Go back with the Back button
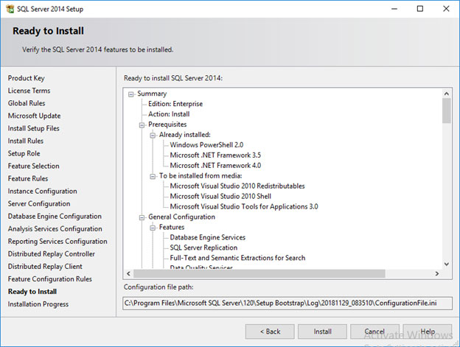460x347 pixels. [270, 332]
